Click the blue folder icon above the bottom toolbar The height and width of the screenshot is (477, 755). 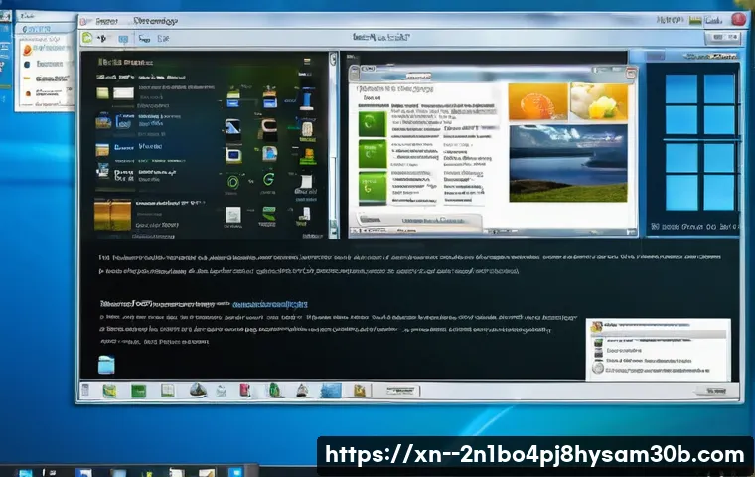[105, 365]
